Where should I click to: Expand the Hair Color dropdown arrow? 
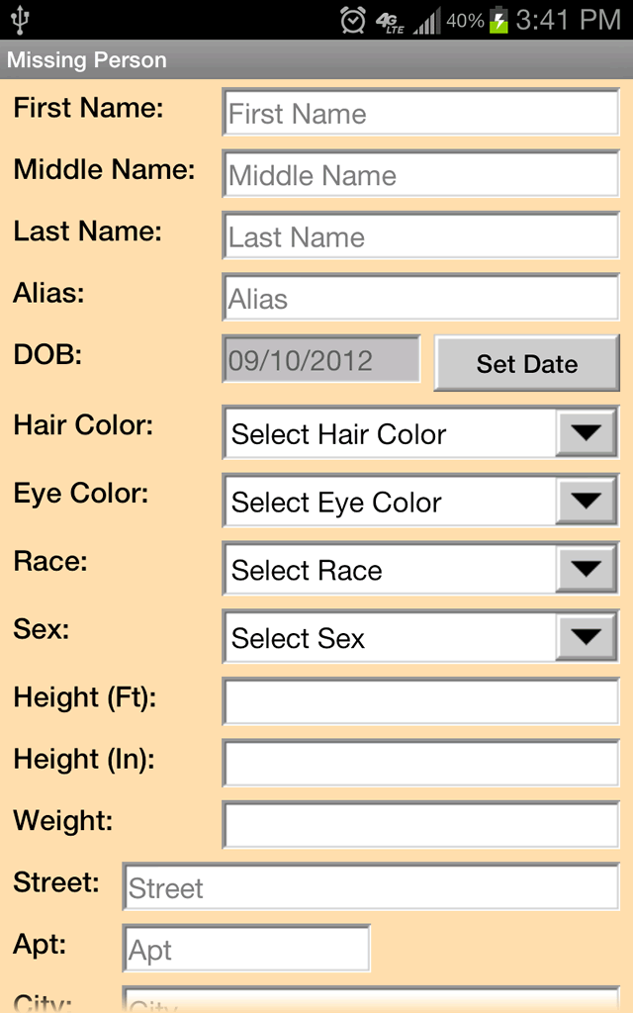[x=587, y=434]
